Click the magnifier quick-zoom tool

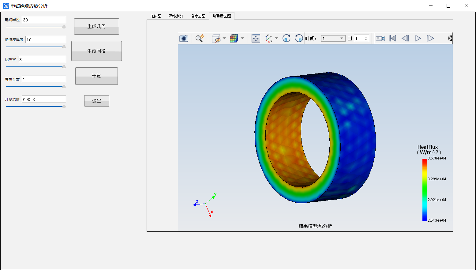click(200, 38)
